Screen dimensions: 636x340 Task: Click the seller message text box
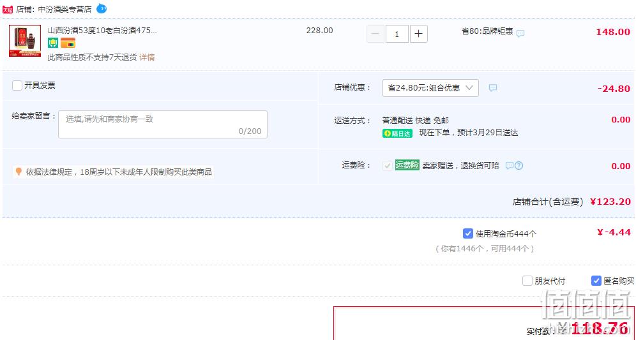tap(163, 124)
